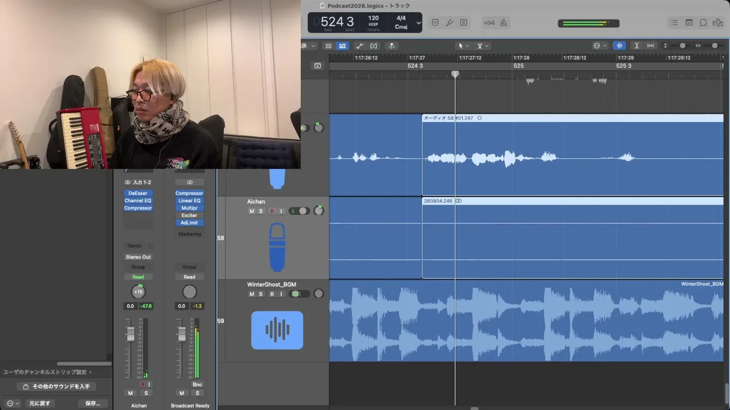730x410 pixels.
Task: Turn the Aichan track pan knob
Action: 319,211
